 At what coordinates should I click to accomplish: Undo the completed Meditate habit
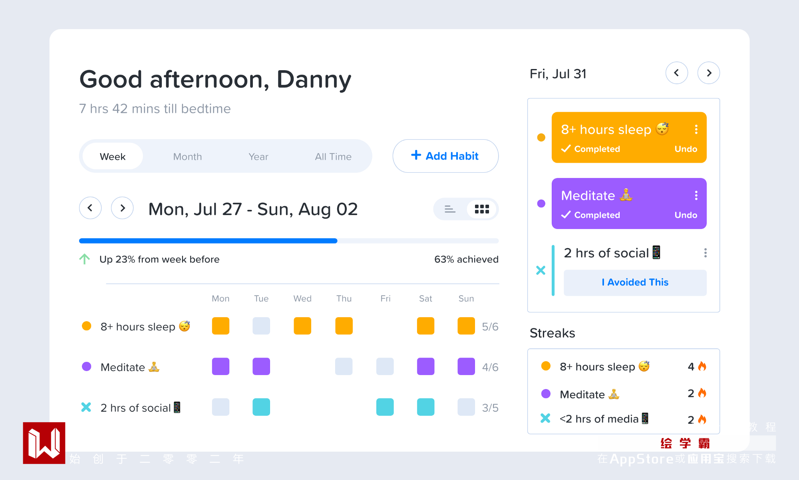[686, 215]
